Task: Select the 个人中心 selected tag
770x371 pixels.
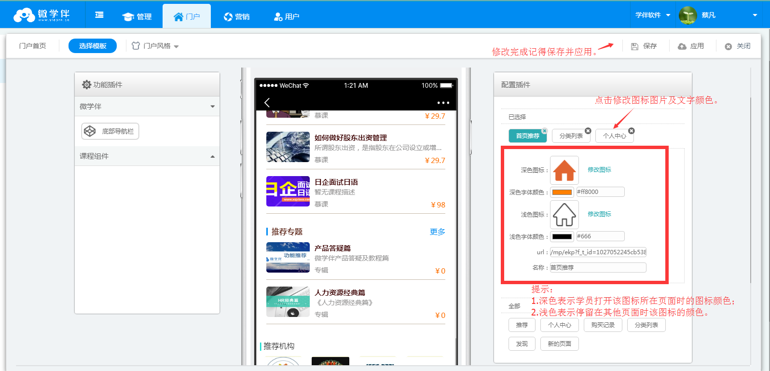Action: click(x=614, y=136)
